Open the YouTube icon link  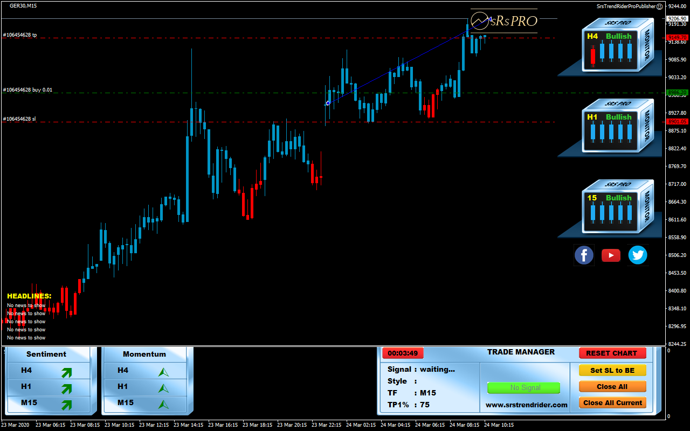click(611, 255)
